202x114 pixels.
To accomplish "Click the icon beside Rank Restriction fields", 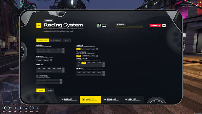I will 61,81.
